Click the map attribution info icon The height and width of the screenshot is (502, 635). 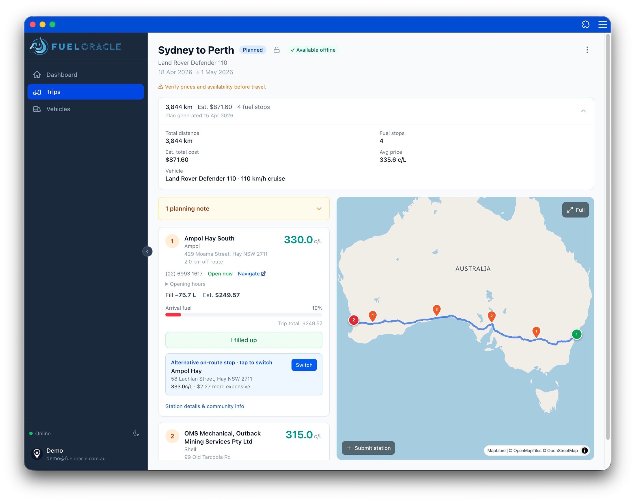[584, 450]
